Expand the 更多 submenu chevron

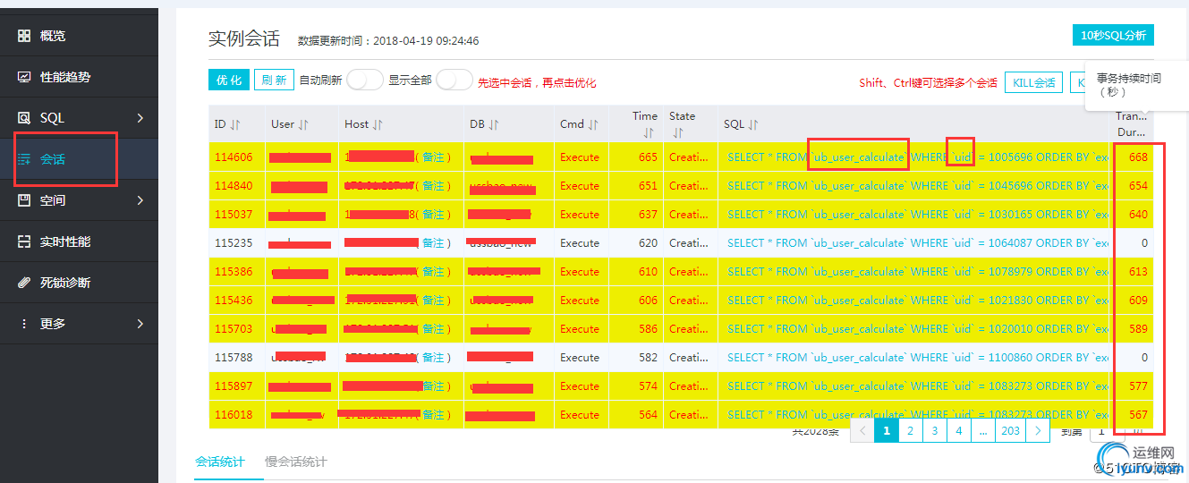[x=140, y=324]
